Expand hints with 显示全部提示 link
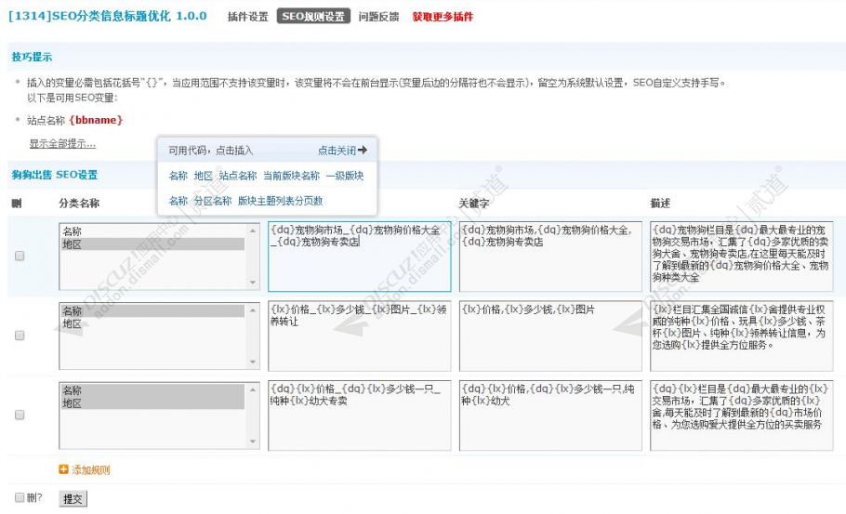This screenshot has width=846, height=514. click(62, 143)
